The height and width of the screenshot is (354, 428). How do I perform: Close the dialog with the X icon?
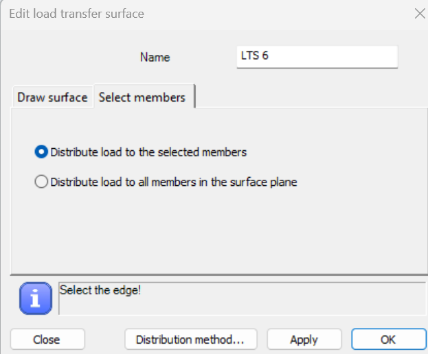click(420, 13)
